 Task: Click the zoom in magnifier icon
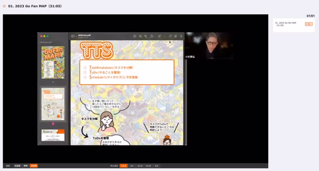(x=146, y=36)
